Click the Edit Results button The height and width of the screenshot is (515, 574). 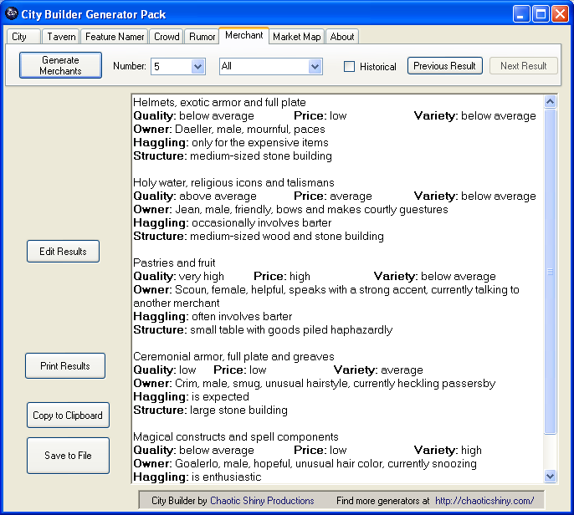pyautogui.click(x=63, y=252)
